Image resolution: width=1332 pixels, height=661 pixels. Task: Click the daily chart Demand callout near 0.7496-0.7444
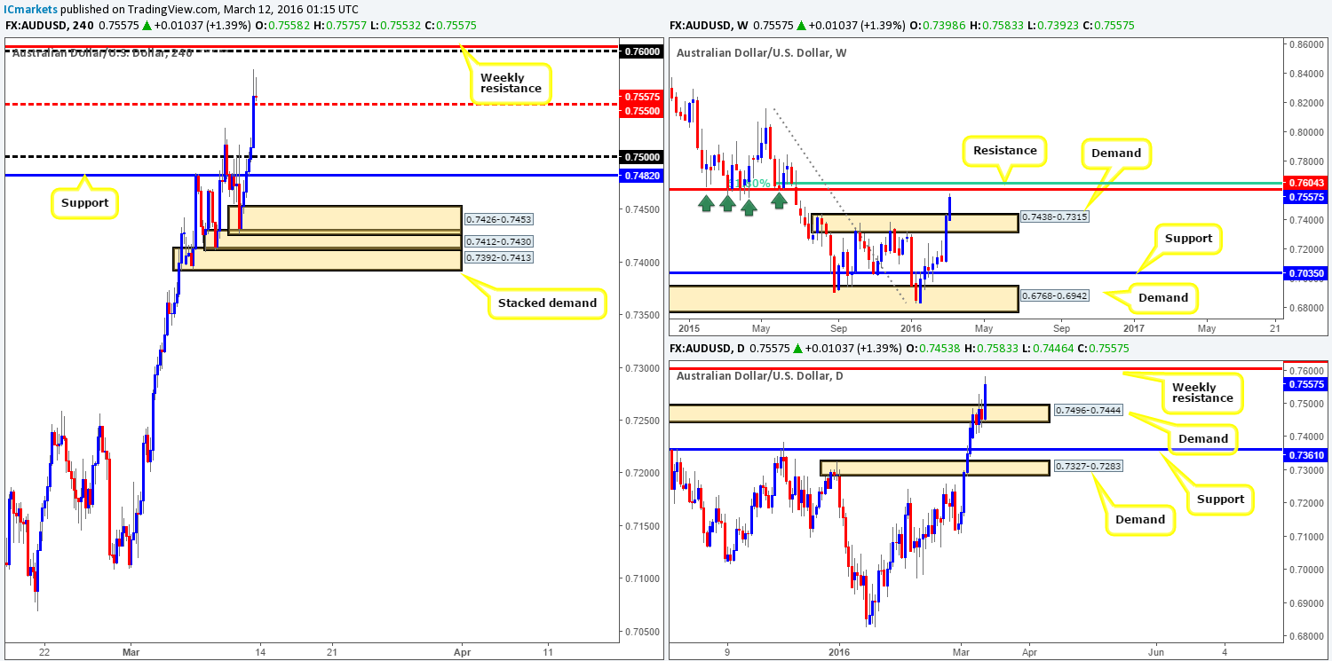click(1203, 438)
